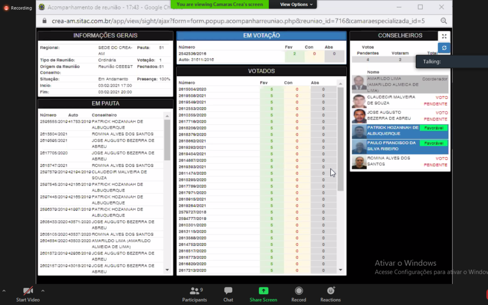This screenshot has height=305, width=488.
Task: Click the Votados panel header
Action: 262,71
